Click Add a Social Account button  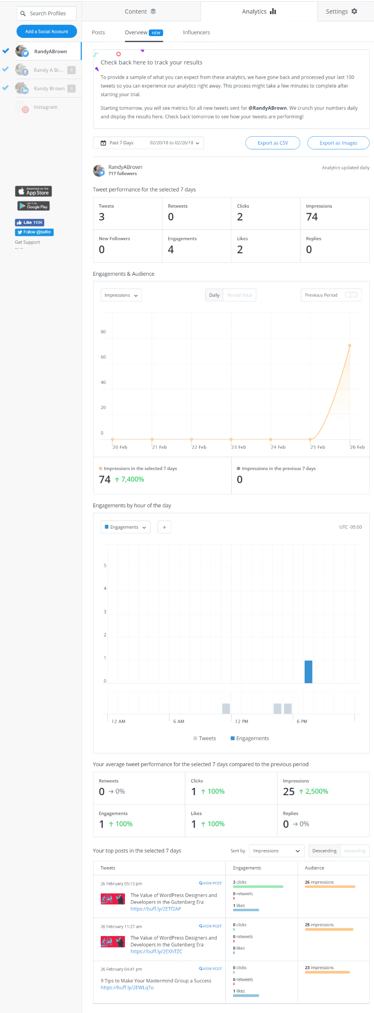(47, 31)
